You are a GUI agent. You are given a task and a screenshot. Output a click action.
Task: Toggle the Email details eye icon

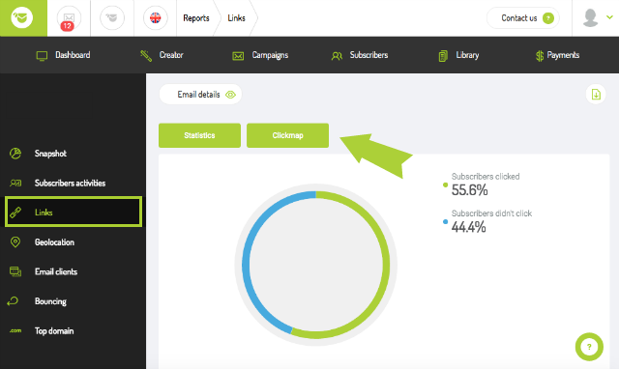point(230,95)
